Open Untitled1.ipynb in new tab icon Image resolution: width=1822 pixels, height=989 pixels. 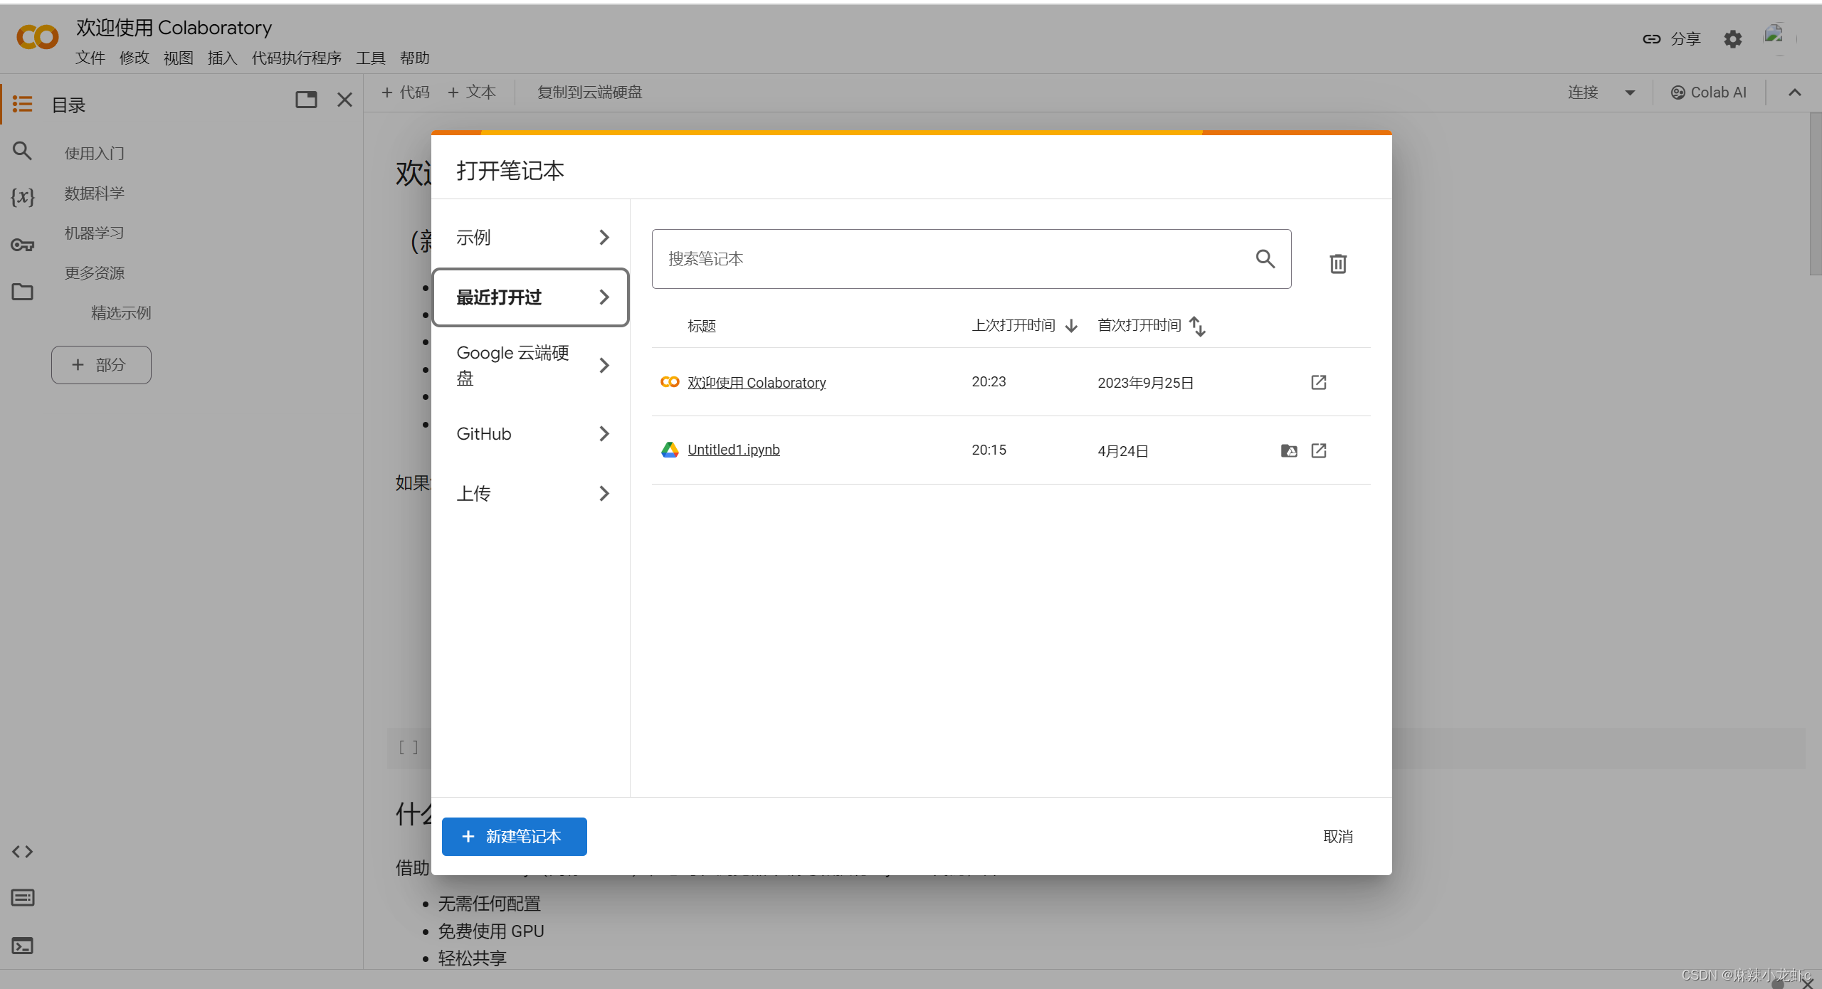coord(1318,450)
